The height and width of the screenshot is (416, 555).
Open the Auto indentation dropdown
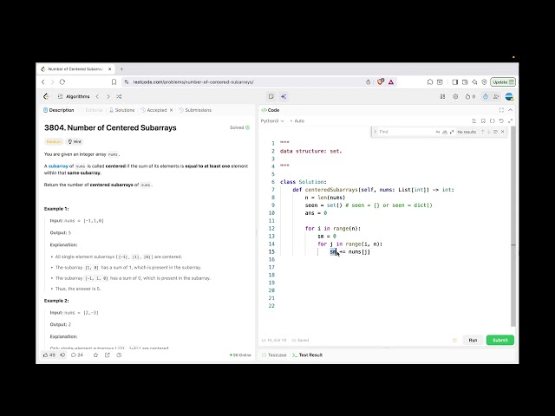tap(297, 121)
